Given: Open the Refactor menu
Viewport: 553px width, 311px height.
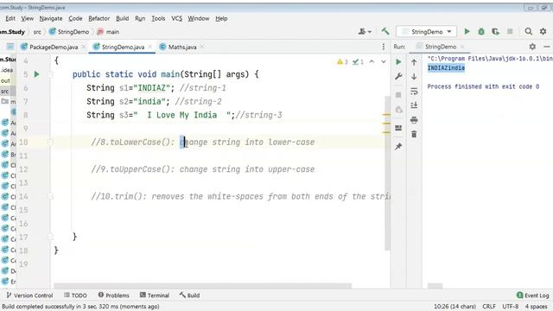Looking at the screenshot, I should (x=99, y=18).
